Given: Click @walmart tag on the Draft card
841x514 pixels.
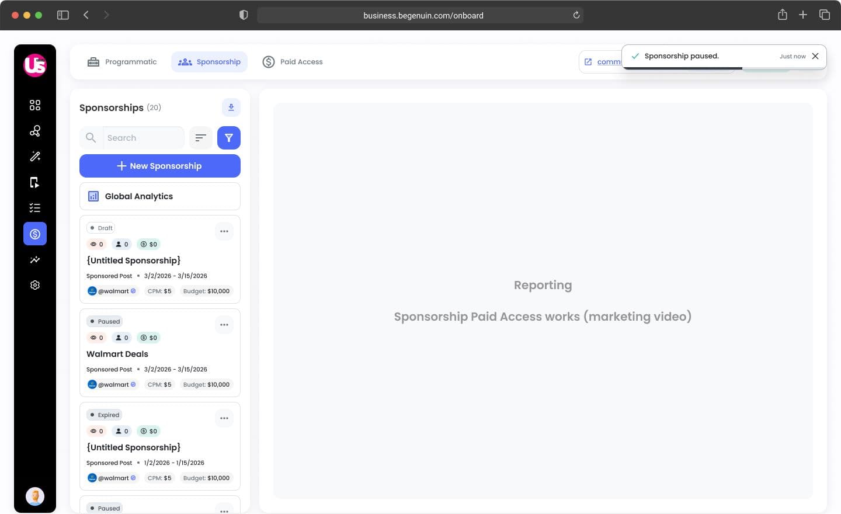Looking at the screenshot, I should click(112, 291).
